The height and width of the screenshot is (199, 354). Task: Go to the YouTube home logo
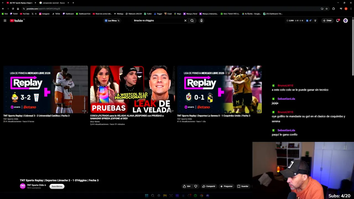click(17, 20)
